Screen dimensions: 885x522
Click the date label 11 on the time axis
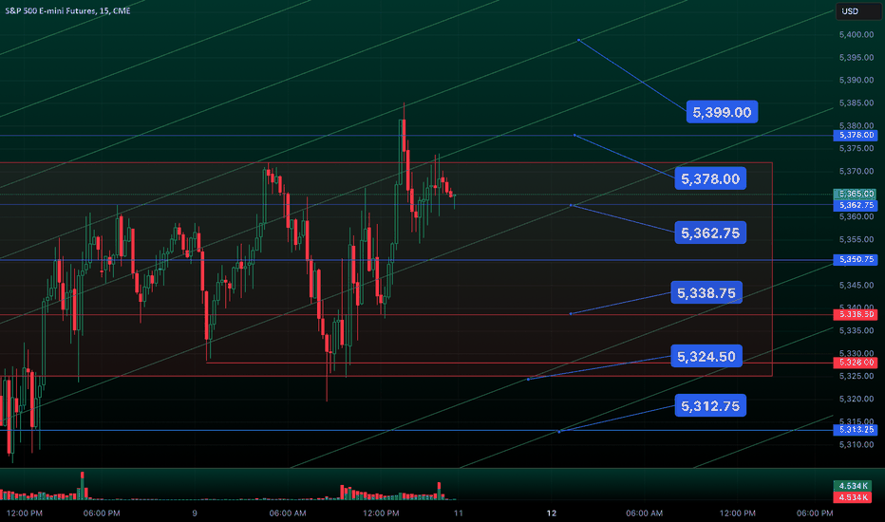459,513
